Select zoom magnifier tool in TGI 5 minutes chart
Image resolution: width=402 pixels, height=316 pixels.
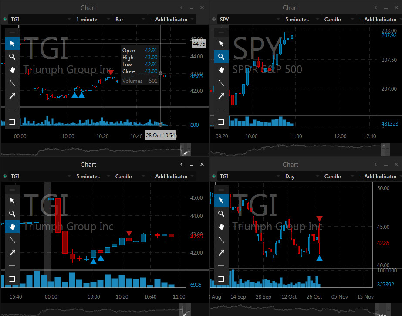(12, 214)
